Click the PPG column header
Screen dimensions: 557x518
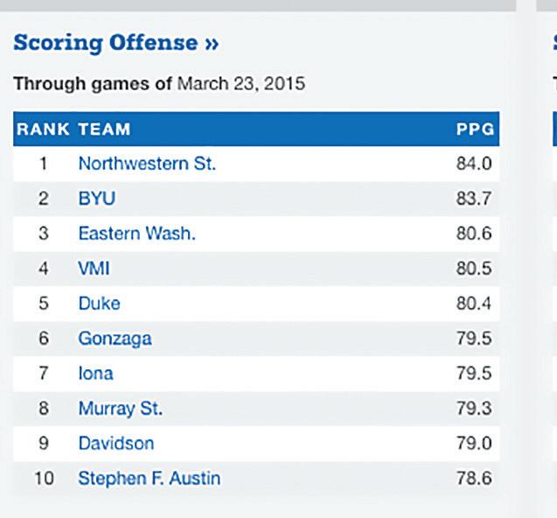pos(476,129)
